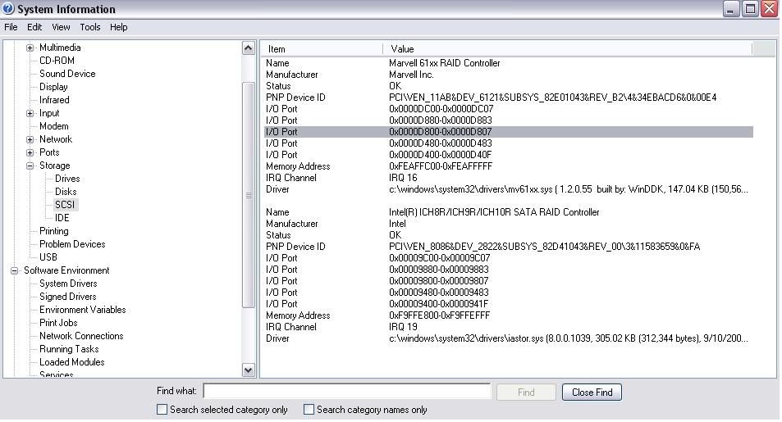Image resolution: width=782 pixels, height=422 pixels.
Task: Select the highlighted I/O Port 0x0000D800-0x0000D807 row
Action: click(508, 132)
